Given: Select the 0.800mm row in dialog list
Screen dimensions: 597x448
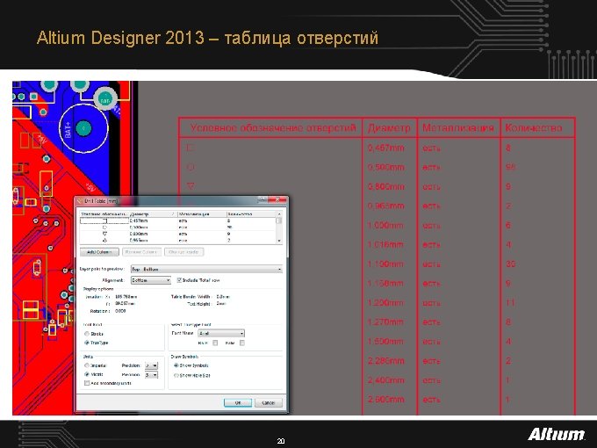Looking at the screenshot, I should coord(178,234).
